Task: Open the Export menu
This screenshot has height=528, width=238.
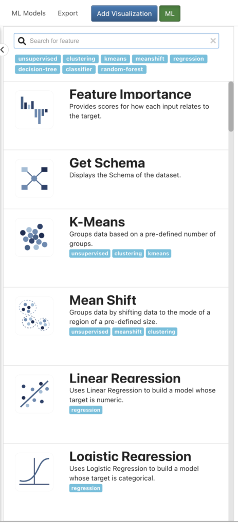Action: click(68, 13)
